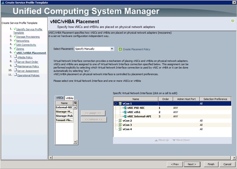Image resolution: width=237 pixels, height=169 pixels.
Task: Click the green checkmark beside Zoning
Action: (x=15, y=49)
